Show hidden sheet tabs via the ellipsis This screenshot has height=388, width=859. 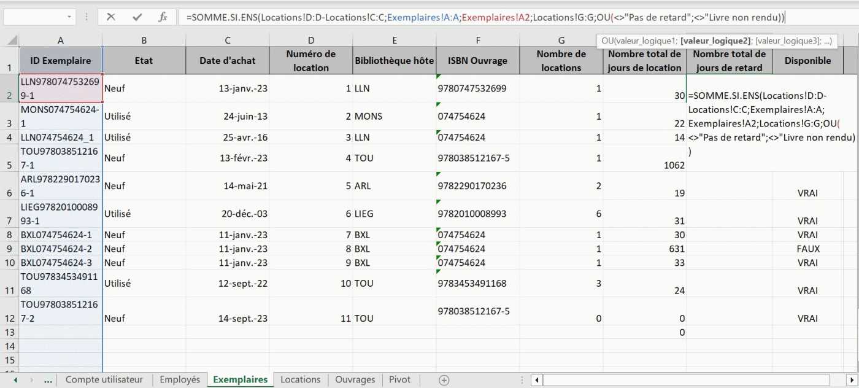(x=48, y=380)
